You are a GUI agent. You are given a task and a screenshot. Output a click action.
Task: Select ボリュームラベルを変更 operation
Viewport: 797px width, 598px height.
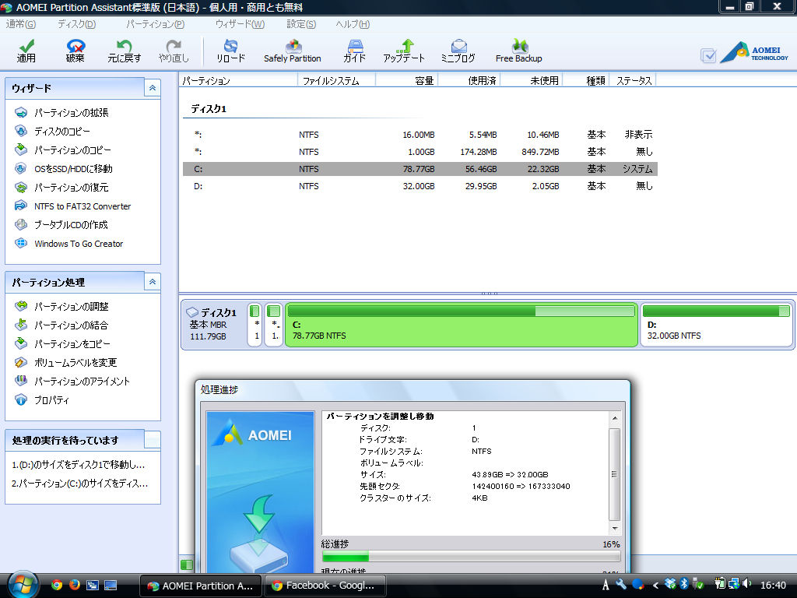[x=66, y=363]
